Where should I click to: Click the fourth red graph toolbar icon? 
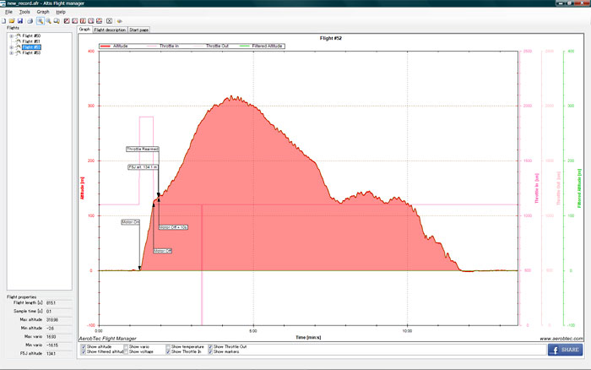91,21
